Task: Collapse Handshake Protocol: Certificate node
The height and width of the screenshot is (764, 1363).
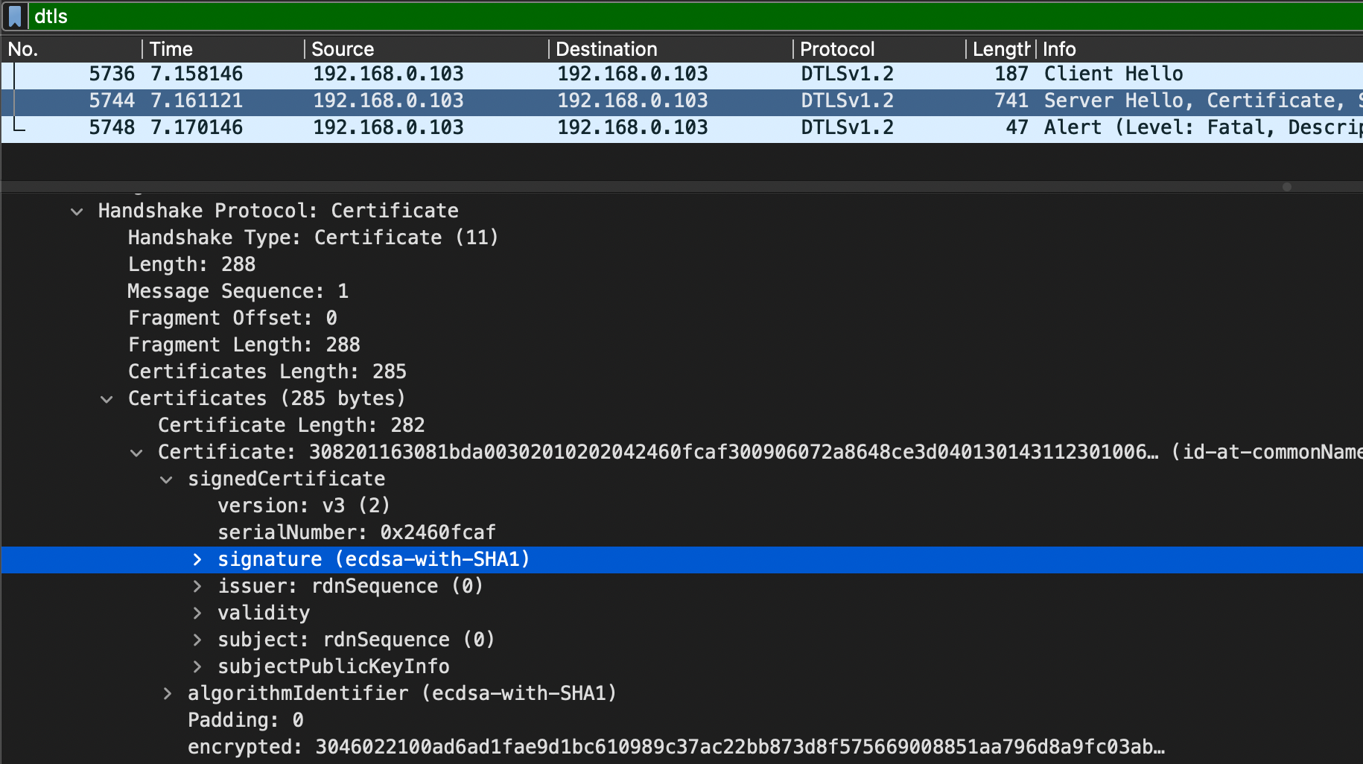Action: click(77, 211)
